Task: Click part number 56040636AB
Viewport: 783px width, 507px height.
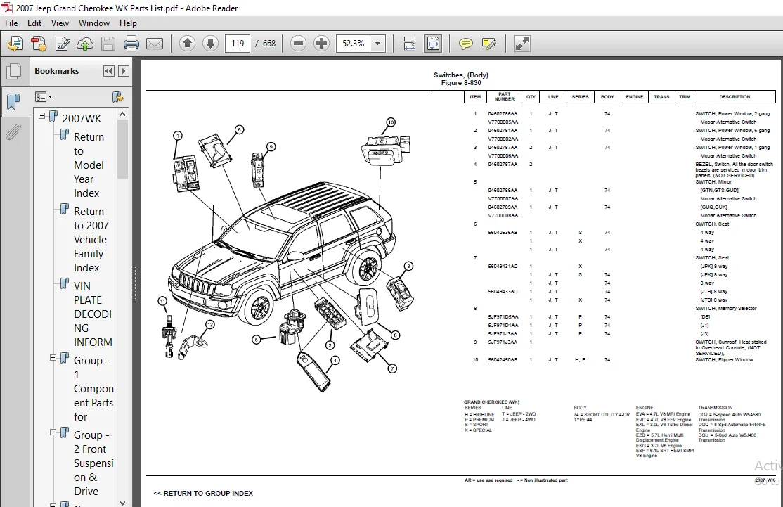Action: click(x=503, y=232)
